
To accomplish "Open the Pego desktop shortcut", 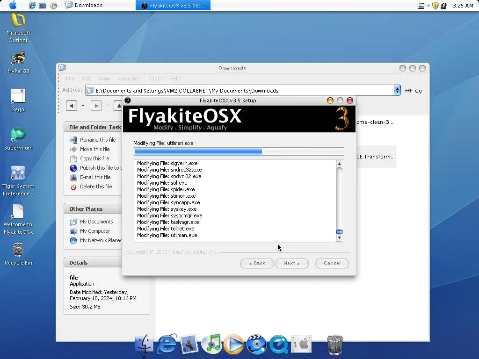I will click(x=18, y=101).
